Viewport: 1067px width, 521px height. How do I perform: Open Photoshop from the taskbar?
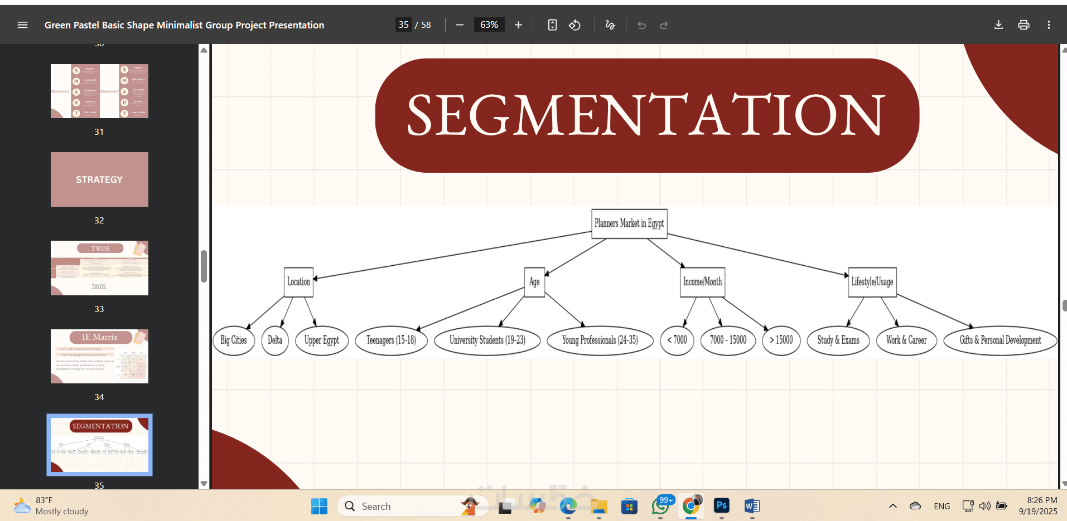(722, 506)
